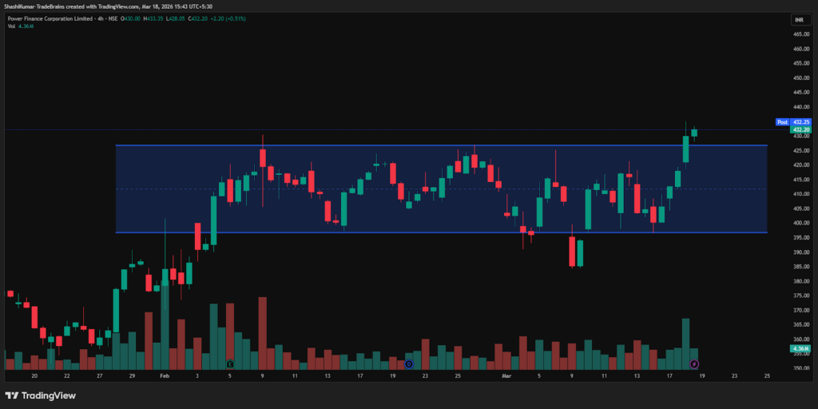This screenshot has height=409, width=818.
Task: Select the latest green candle at far right
Action: click(694, 133)
